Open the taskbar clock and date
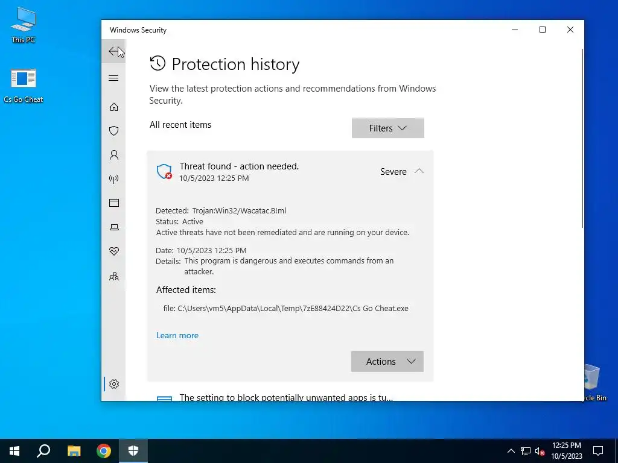618x463 pixels. (x=566, y=451)
